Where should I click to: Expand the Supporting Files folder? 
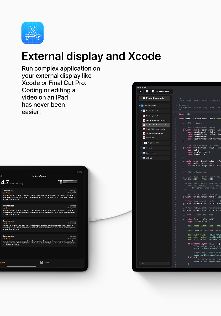click(x=143, y=143)
